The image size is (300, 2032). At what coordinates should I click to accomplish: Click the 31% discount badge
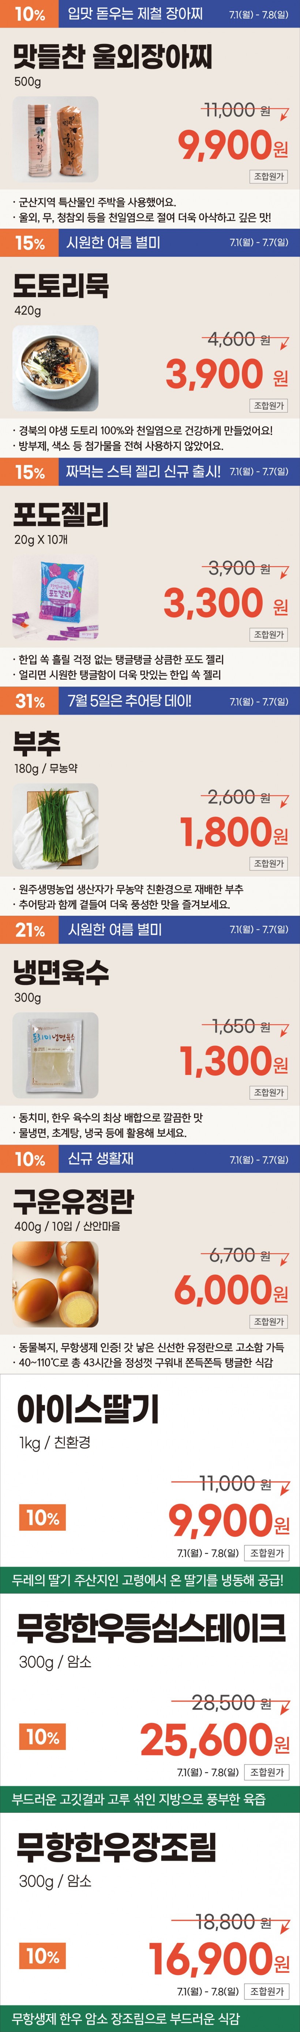(x=29, y=701)
